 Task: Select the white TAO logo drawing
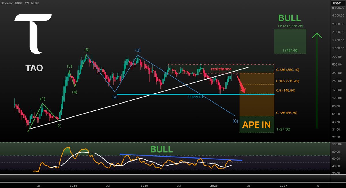(x=33, y=34)
